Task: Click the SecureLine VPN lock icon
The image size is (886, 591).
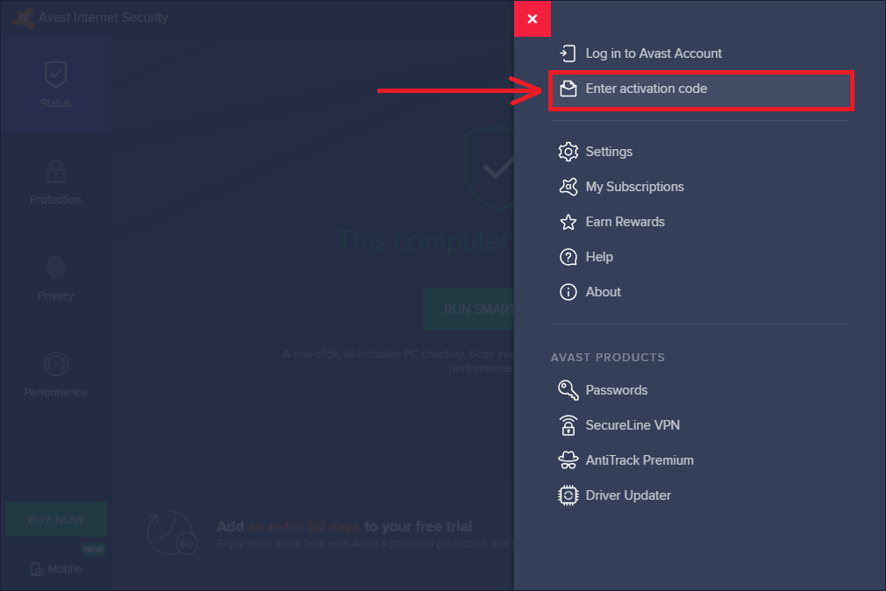Action: [x=568, y=425]
